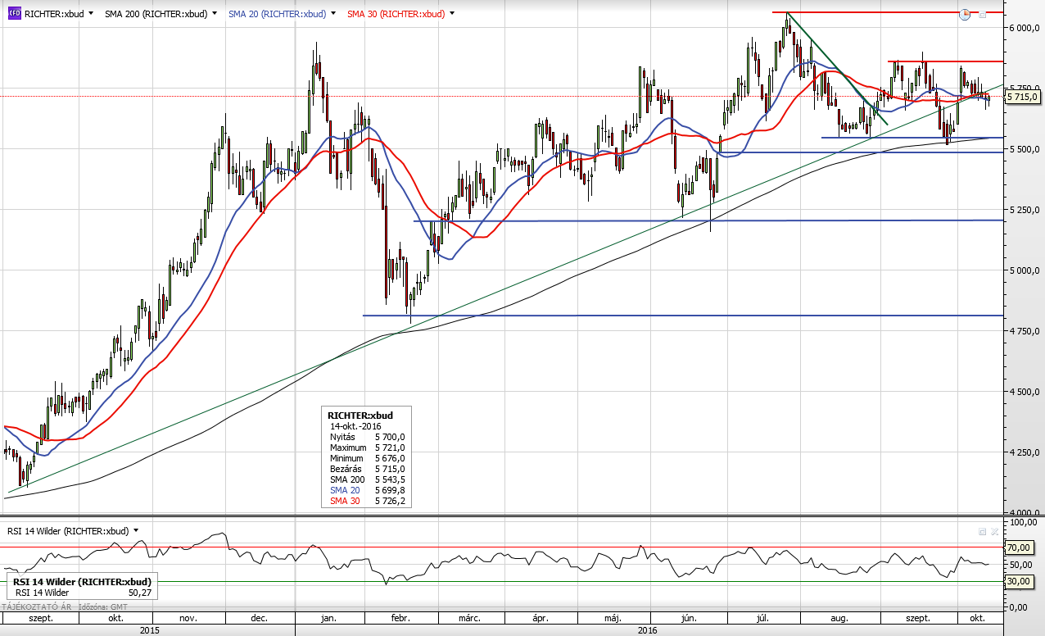Expand the RSI 14 Wilder indicator menu
Image resolution: width=1045 pixels, height=636 pixels.
tap(136, 530)
